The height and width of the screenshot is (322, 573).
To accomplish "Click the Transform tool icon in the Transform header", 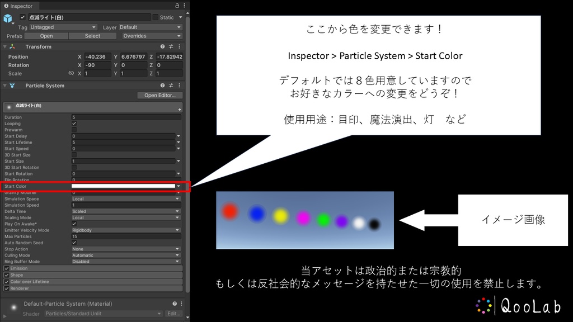I will 12,46.
